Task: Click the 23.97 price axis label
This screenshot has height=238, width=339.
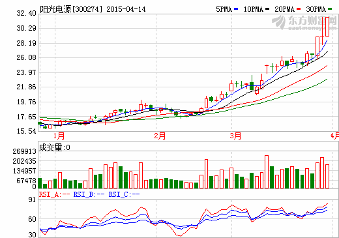Action: (x=26, y=72)
